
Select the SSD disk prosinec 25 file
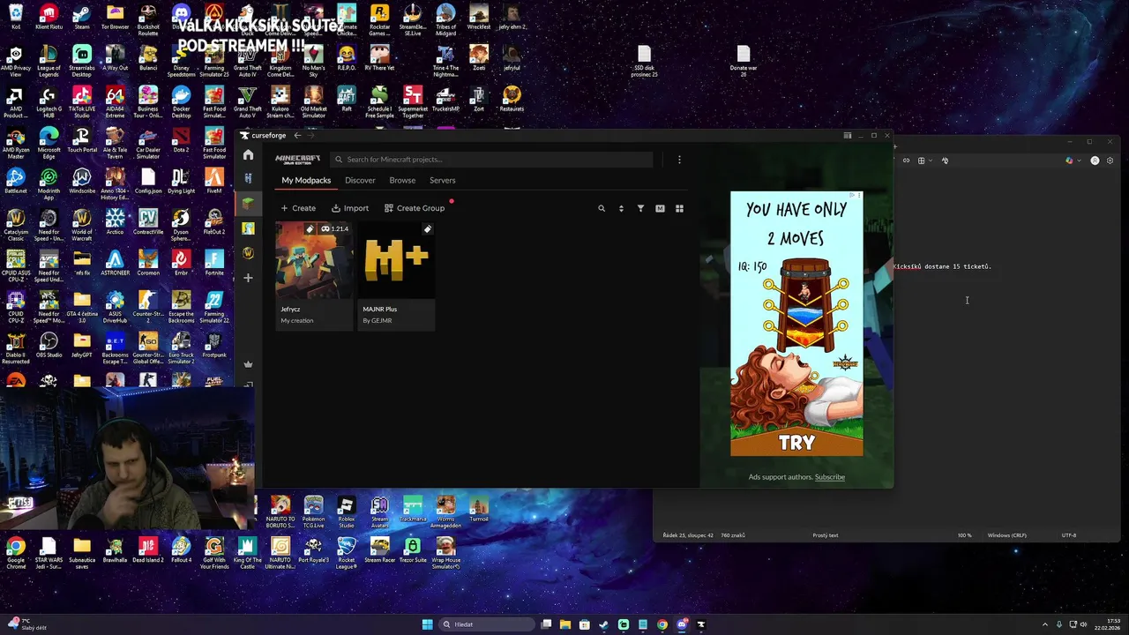tap(644, 61)
